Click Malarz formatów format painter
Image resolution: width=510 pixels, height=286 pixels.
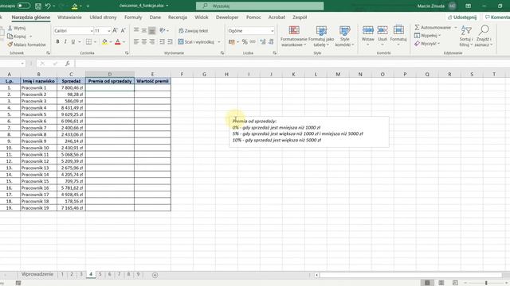pyautogui.click(x=26, y=44)
